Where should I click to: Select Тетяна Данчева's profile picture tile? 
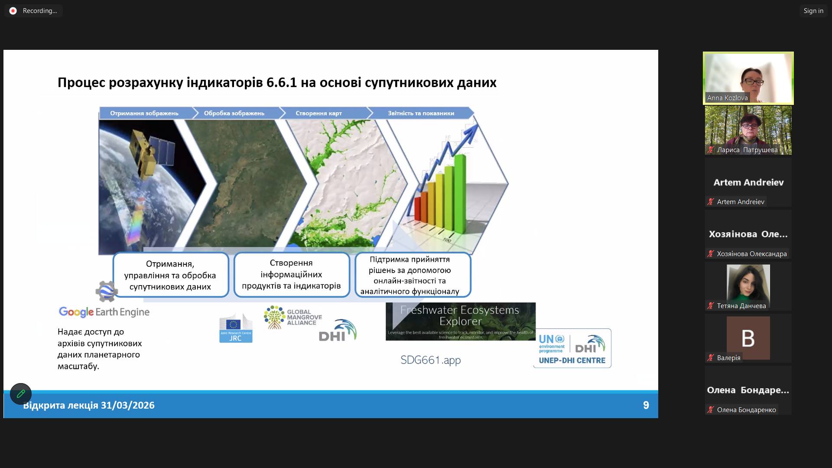748,284
